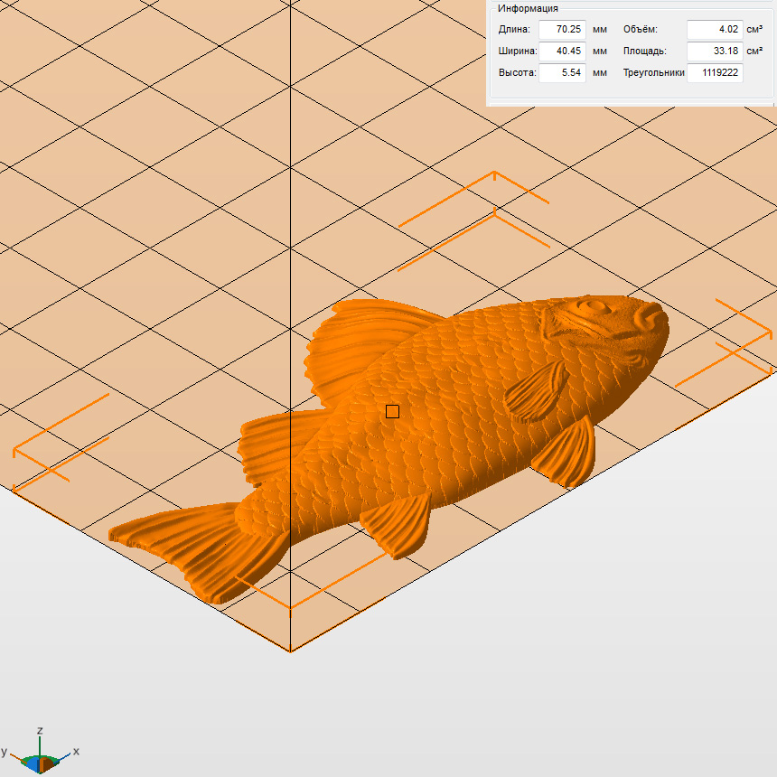Click the Треугольники label

click(653, 73)
